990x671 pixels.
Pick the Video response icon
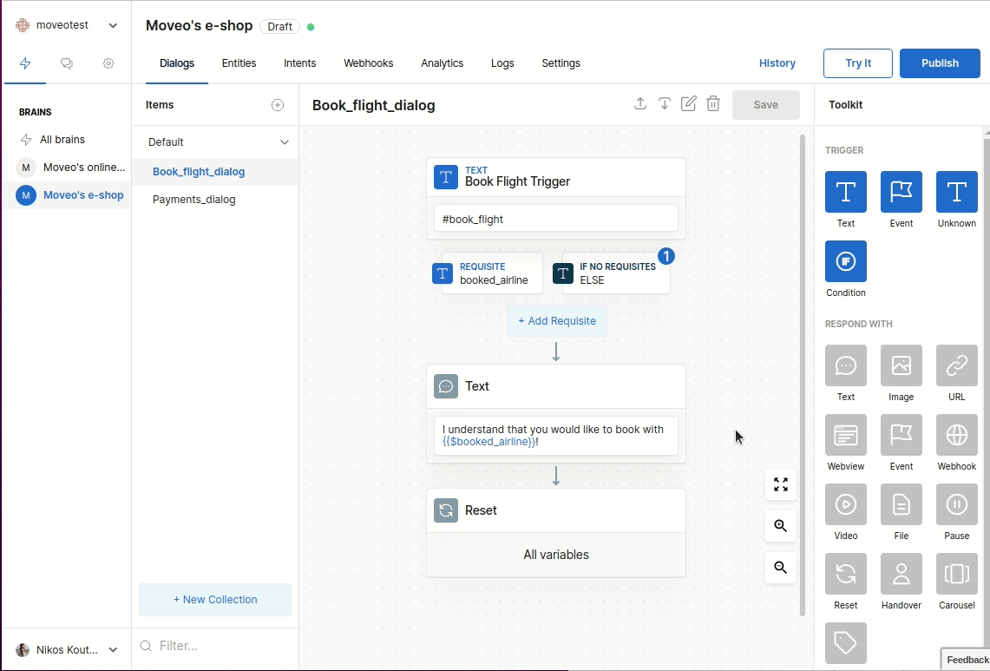pyautogui.click(x=845, y=504)
